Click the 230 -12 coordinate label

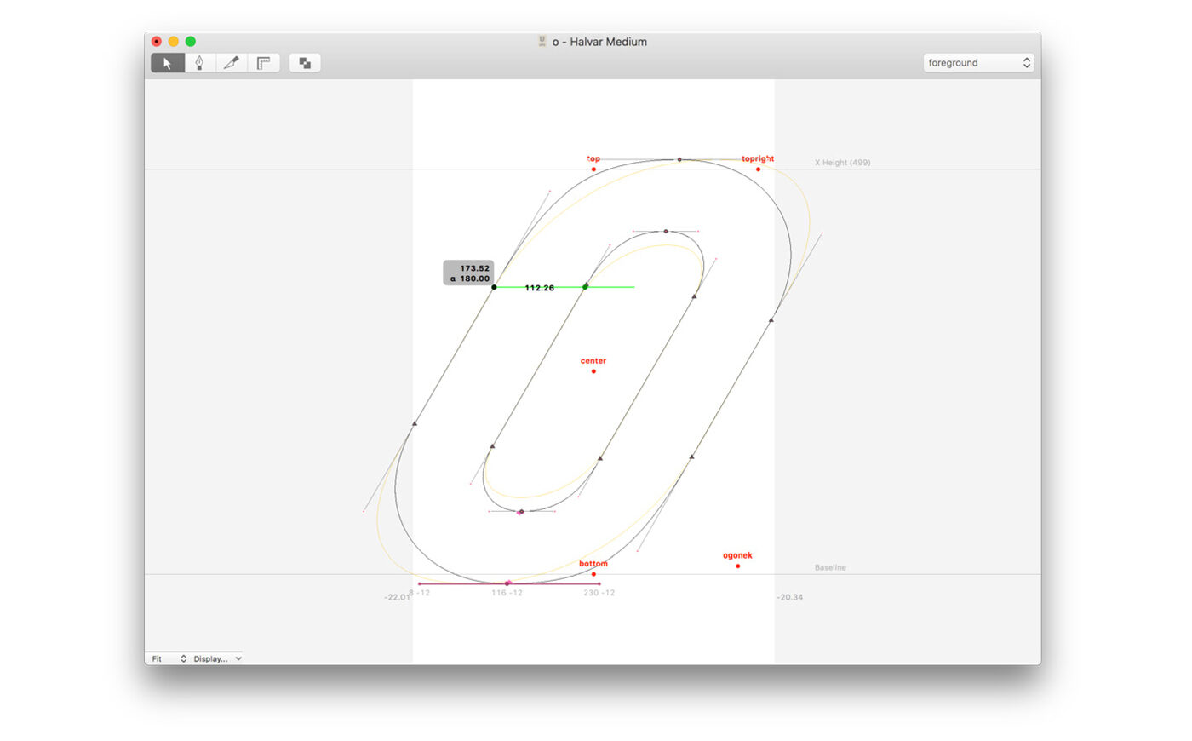pos(599,593)
